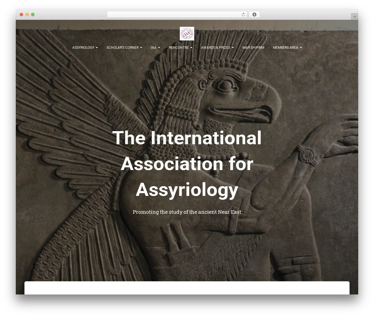Add a new browser tab with the plus
This screenshot has width=374, height=317.
tap(354, 17)
